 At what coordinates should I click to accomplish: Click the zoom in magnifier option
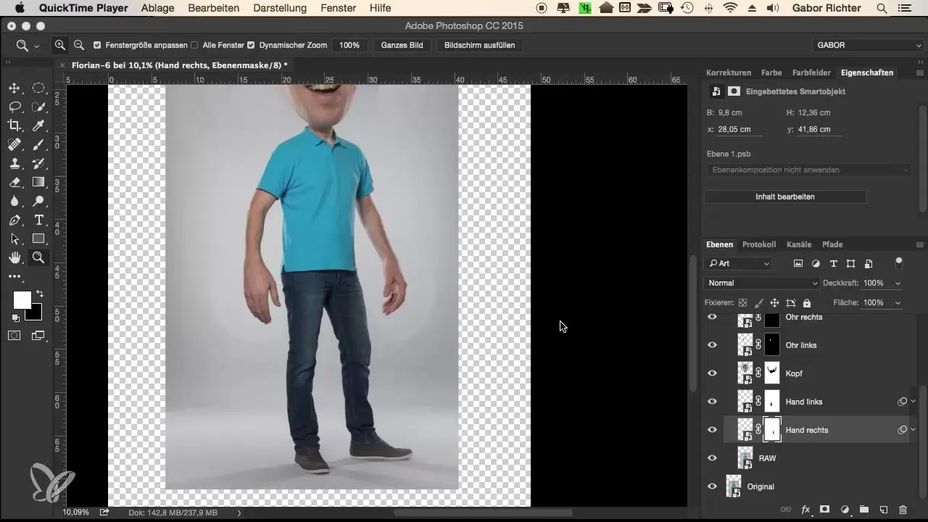tap(60, 45)
